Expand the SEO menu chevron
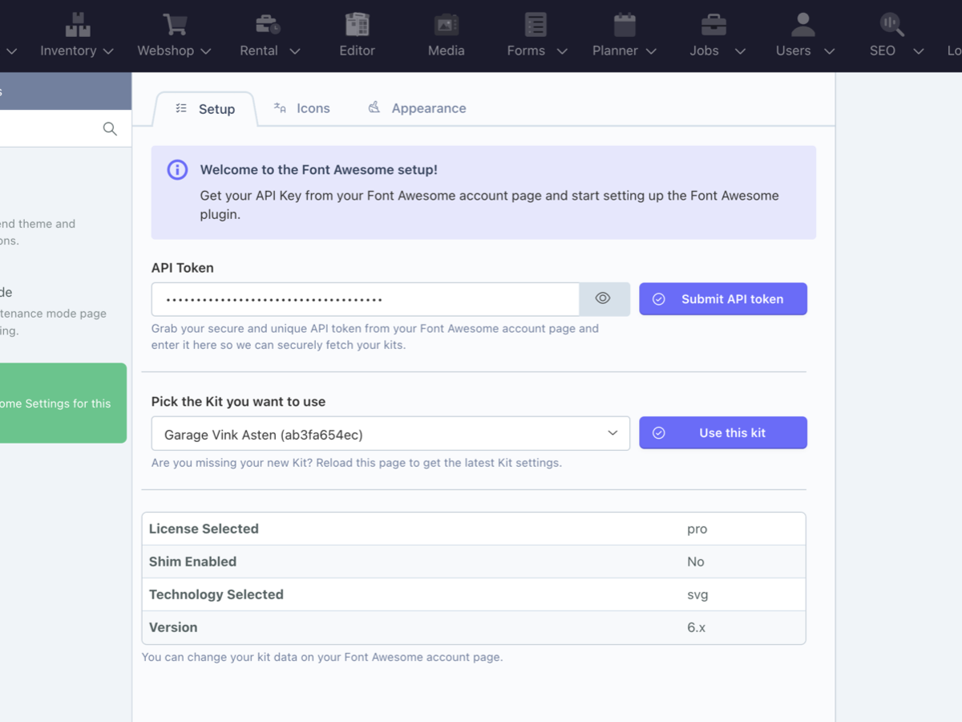 919,51
